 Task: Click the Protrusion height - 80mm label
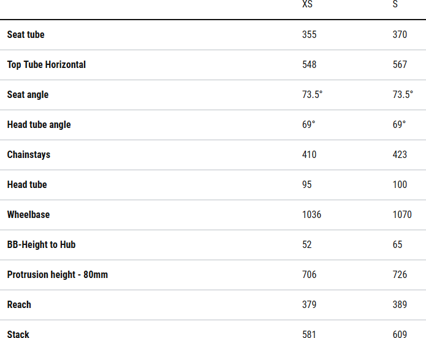tap(58, 275)
